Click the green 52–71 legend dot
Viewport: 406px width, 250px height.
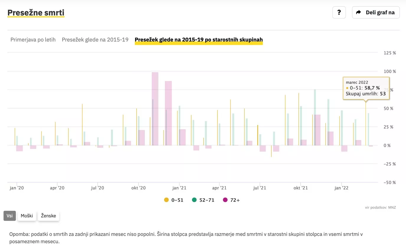coord(194,200)
